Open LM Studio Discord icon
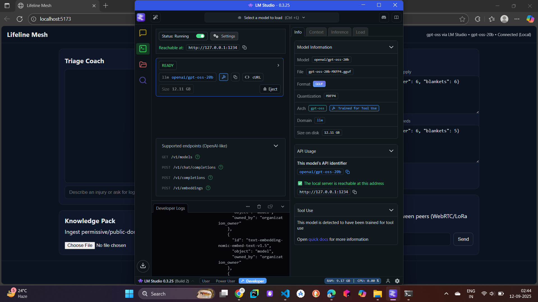Image resolution: width=538 pixels, height=302 pixels. coord(384,17)
